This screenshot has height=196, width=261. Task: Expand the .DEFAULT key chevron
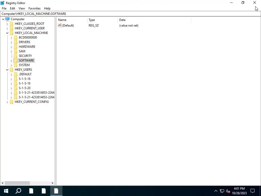click(x=11, y=74)
